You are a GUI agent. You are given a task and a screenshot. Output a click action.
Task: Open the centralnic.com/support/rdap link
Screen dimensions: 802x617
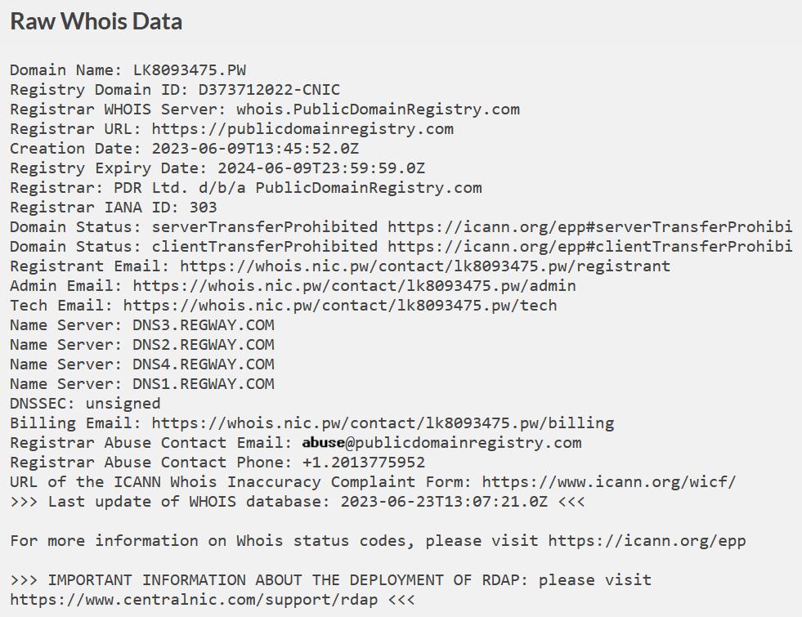point(194,600)
